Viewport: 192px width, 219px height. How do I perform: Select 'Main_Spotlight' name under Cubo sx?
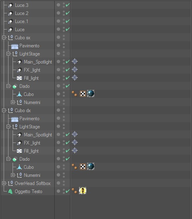(x=38, y=62)
